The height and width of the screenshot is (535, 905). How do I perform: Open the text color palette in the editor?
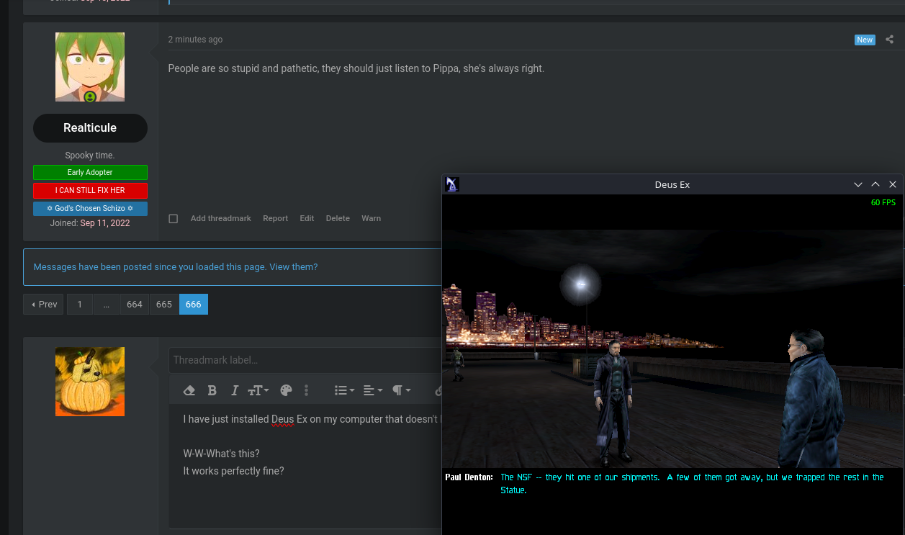(286, 390)
